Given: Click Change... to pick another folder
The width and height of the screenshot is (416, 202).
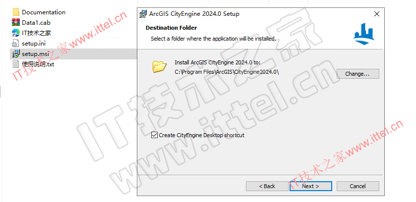Looking at the screenshot, I should (x=357, y=74).
